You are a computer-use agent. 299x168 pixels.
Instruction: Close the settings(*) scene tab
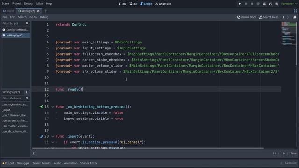pyautogui.click(x=38, y=11)
